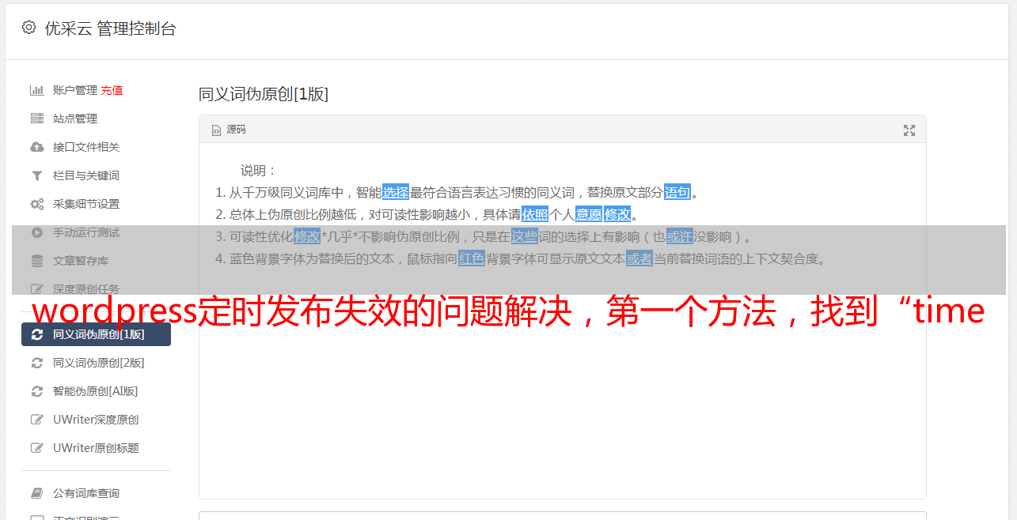This screenshot has width=1017, height=520.
Task: Open 智能伪原创[AI版] menu item
Action: (x=96, y=391)
